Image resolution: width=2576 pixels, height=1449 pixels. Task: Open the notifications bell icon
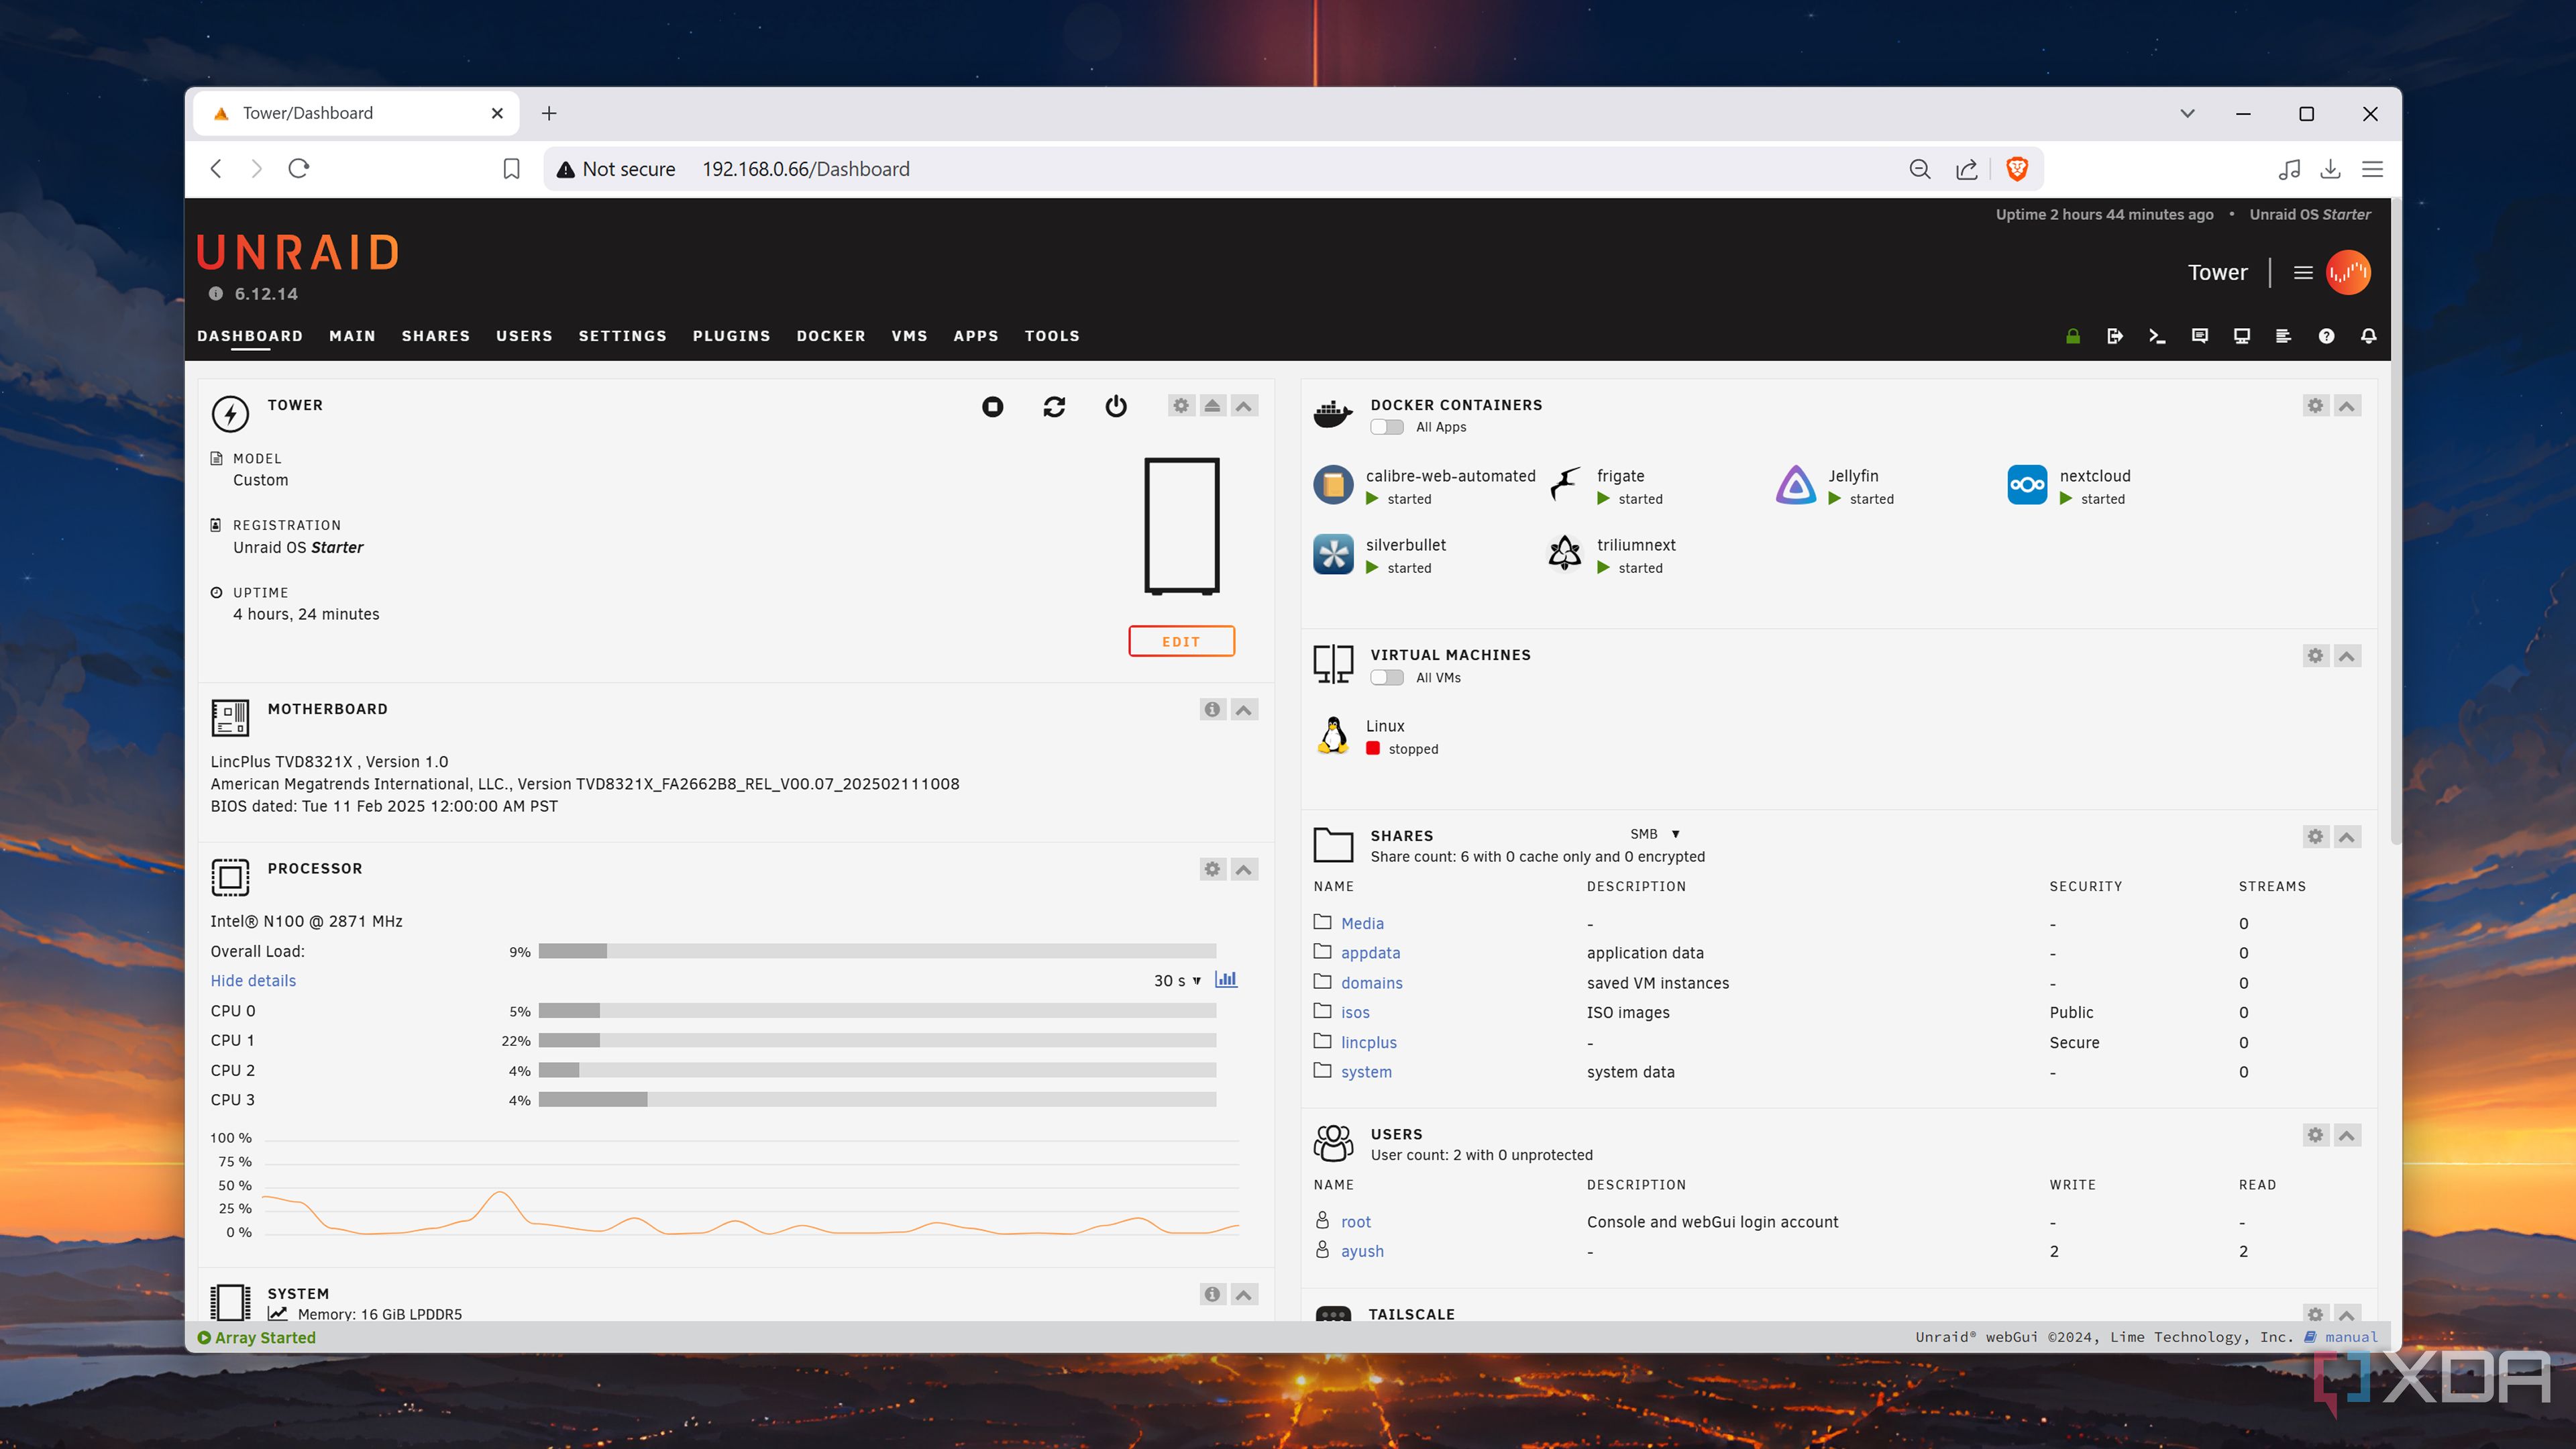(x=2368, y=336)
